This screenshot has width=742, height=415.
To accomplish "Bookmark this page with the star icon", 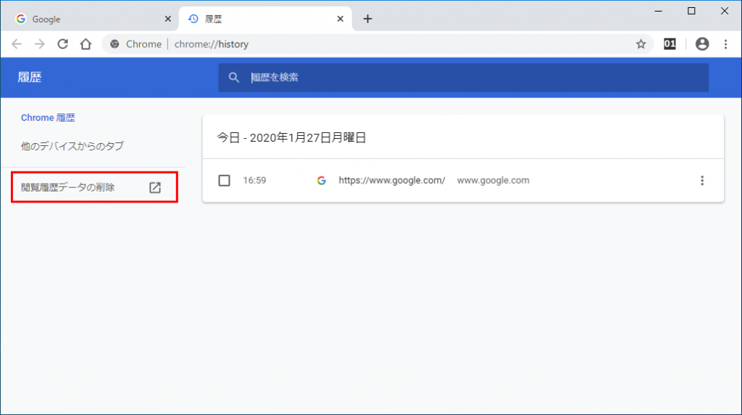I will coord(641,44).
